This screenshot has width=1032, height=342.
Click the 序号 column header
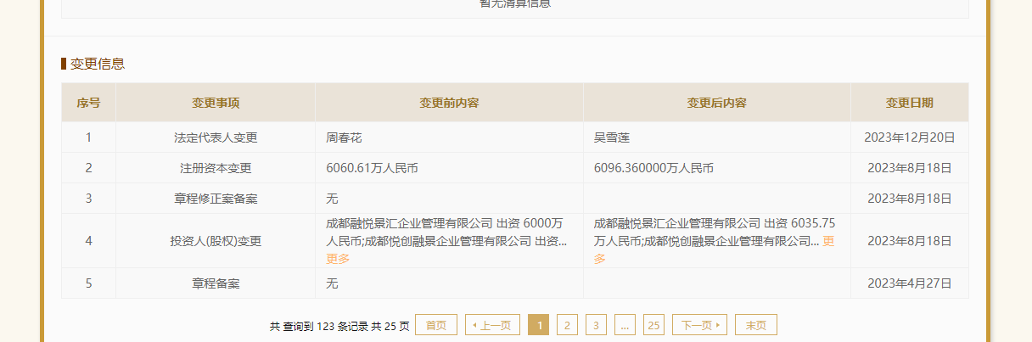tap(88, 103)
